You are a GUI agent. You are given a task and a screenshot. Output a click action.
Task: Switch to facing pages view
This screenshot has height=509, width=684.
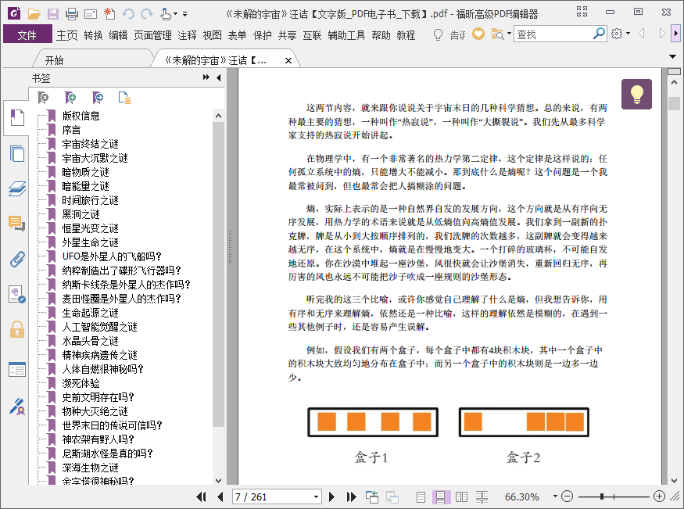coord(461,496)
